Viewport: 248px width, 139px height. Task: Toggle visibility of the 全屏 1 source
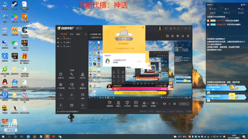[x=58, y=42]
